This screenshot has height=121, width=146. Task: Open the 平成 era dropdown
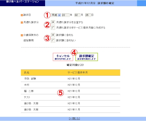tap(56, 15)
